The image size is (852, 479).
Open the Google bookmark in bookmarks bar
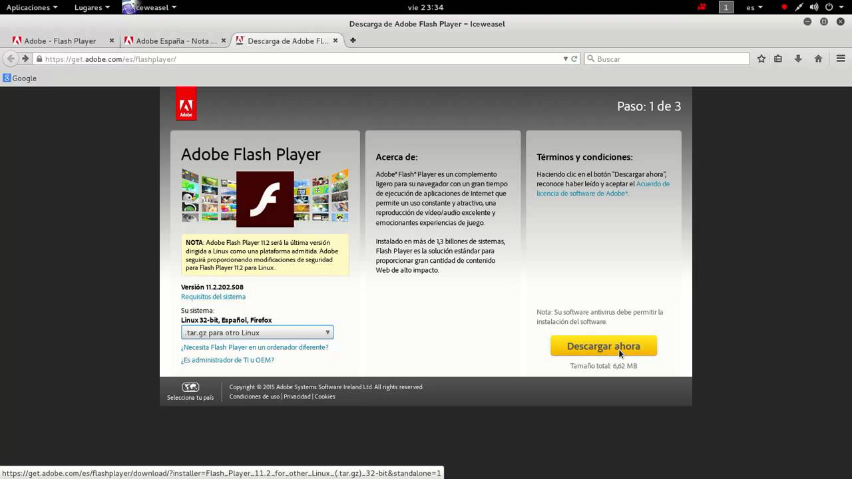click(x=19, y=78)
